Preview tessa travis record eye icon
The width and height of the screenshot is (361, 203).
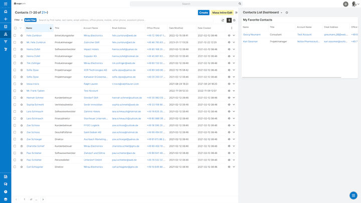point(229,84)
